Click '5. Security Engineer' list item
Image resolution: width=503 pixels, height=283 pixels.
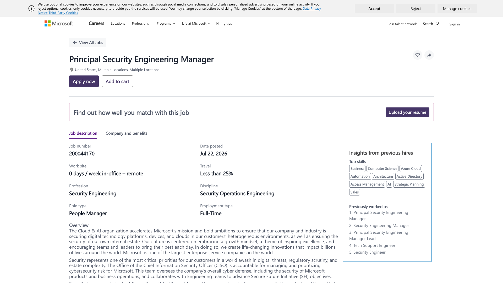click(x=367, y=252)
